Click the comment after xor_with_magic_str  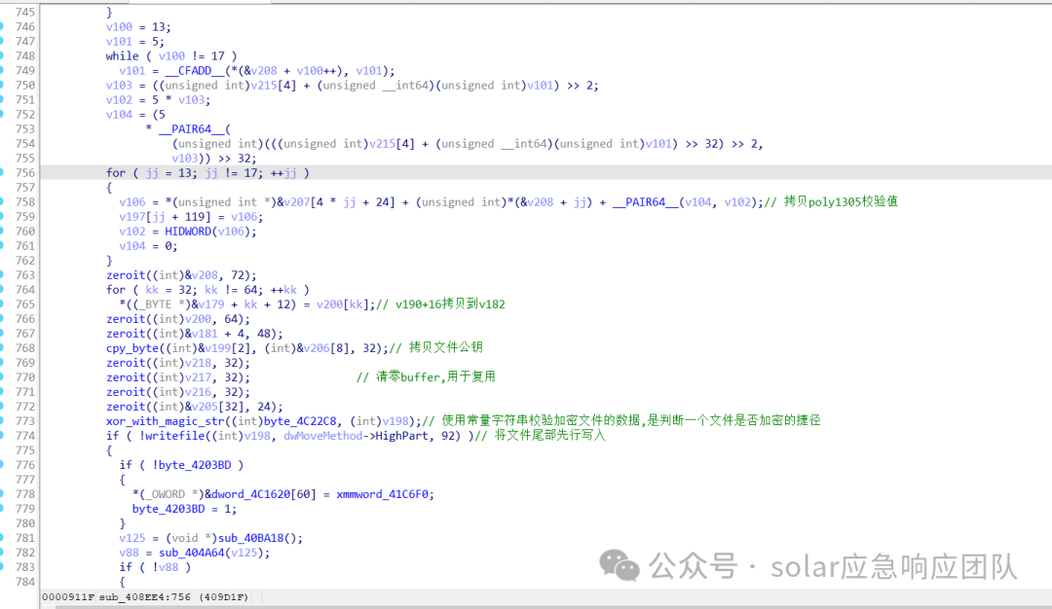click(621, 420)
